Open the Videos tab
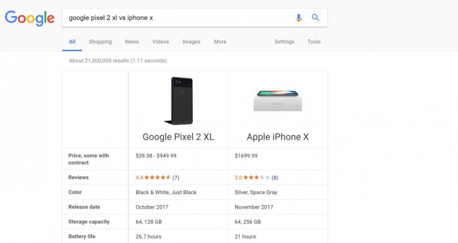This screenshot has width=458, height=243. (x=161, y=42)
